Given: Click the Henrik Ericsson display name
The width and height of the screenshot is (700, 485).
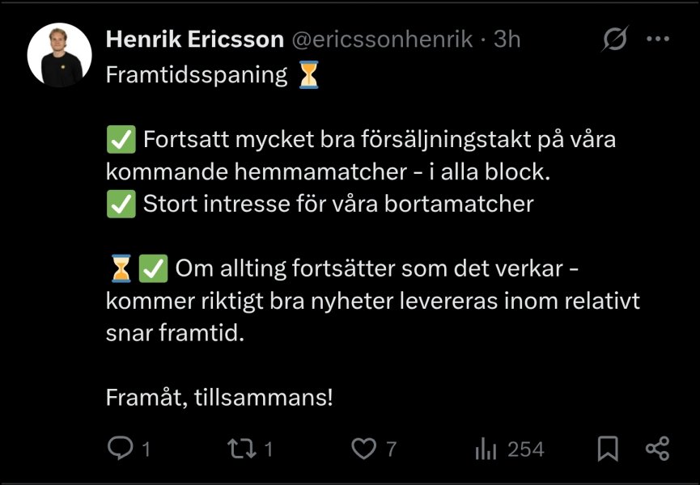Looking at the screenshot, I should point(195,39).
